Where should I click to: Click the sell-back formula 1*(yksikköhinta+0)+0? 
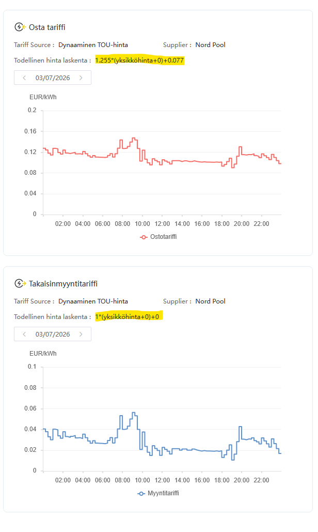(128, 316)
